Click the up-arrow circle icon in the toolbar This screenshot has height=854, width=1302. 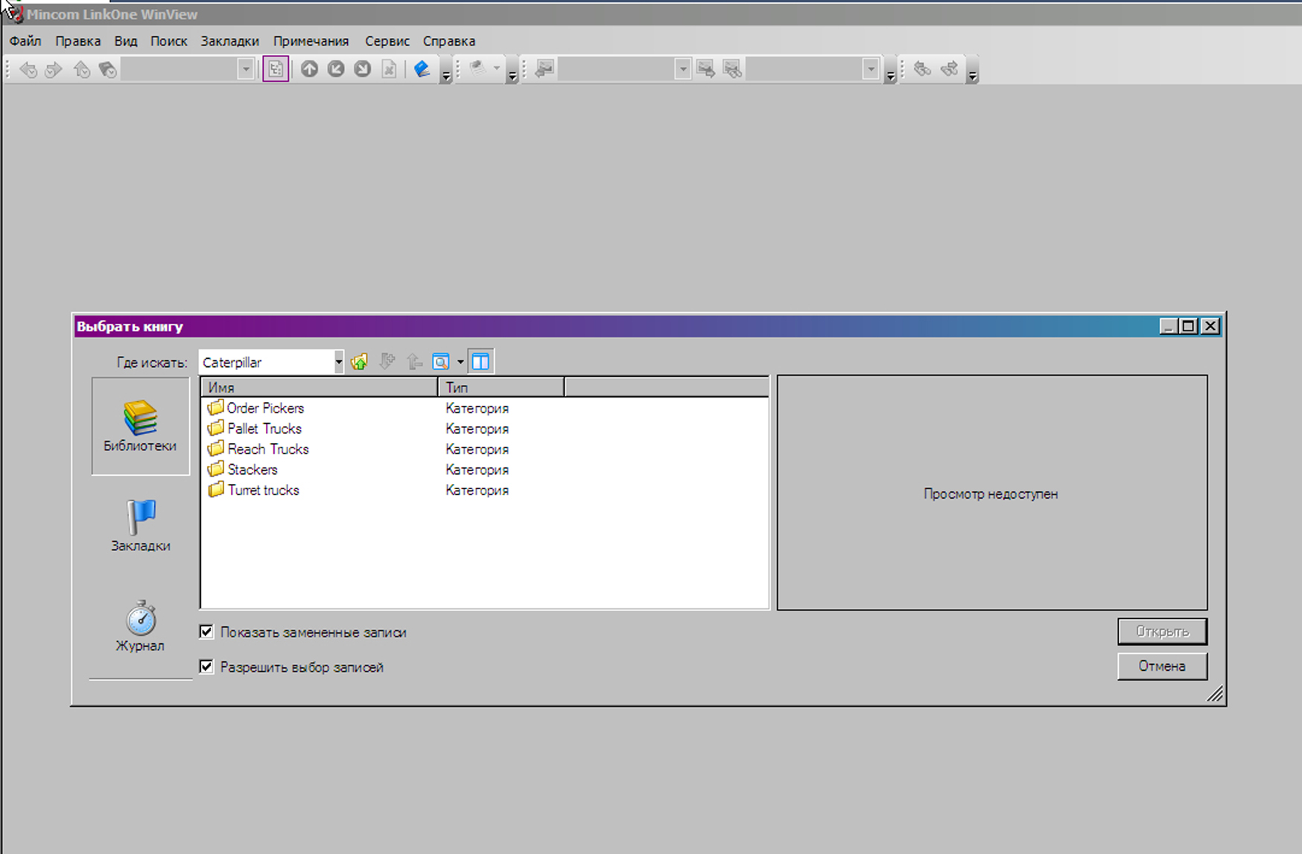click(309, 69)
